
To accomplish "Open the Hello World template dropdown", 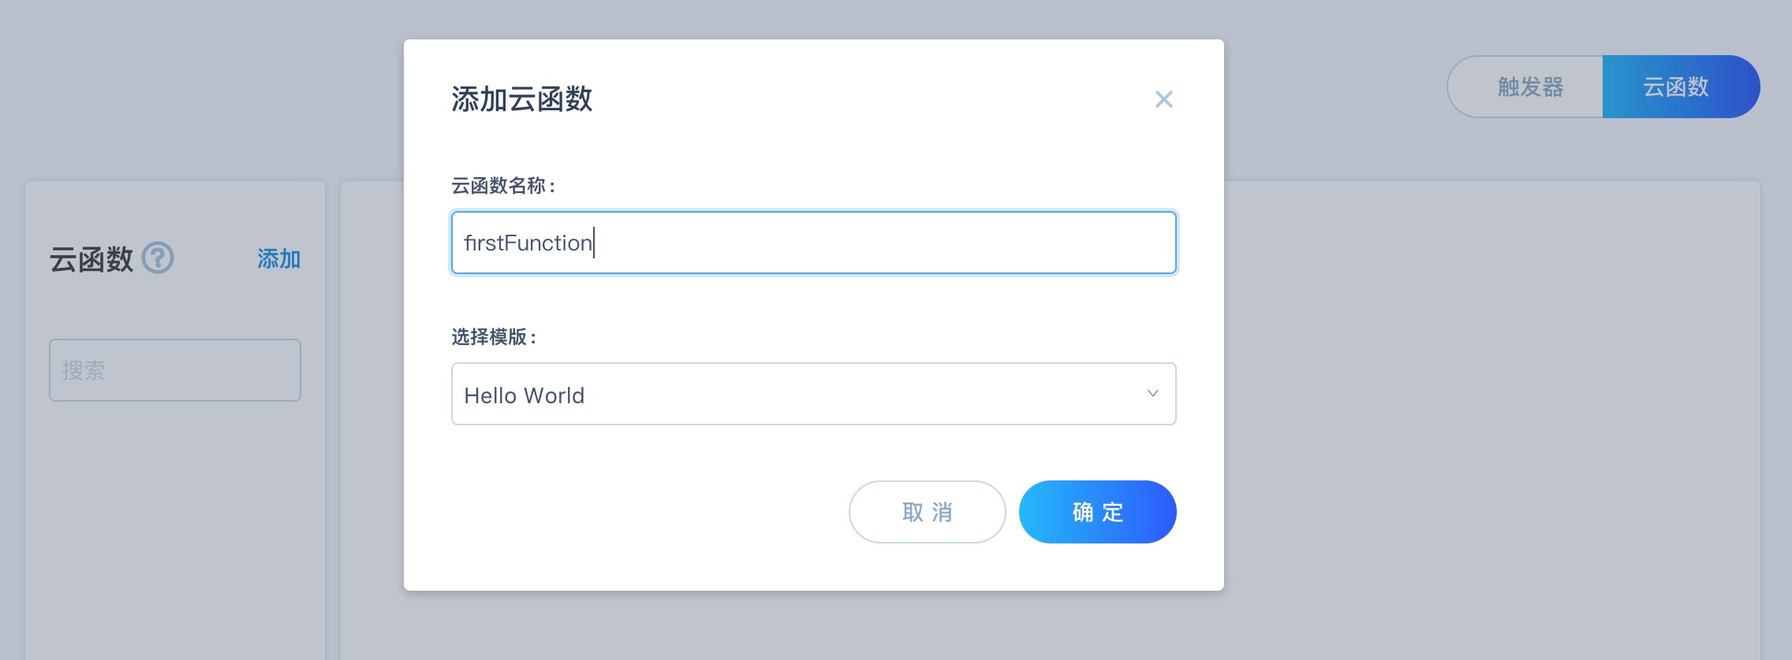I will tap(812, 394).
